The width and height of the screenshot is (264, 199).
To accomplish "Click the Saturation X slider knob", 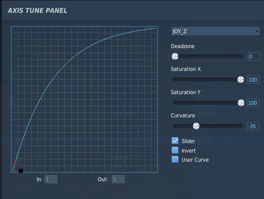I will point(241,80).
